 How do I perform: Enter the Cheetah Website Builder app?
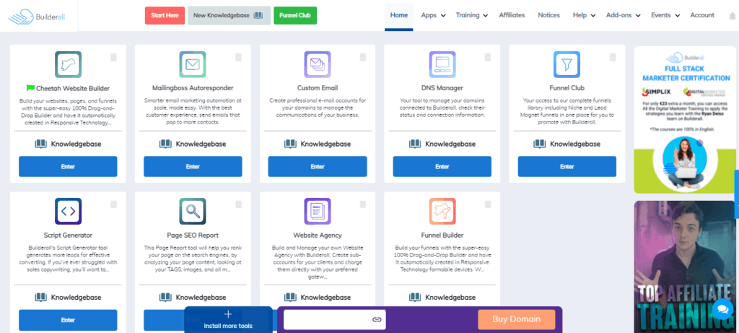tap(68, 166)
